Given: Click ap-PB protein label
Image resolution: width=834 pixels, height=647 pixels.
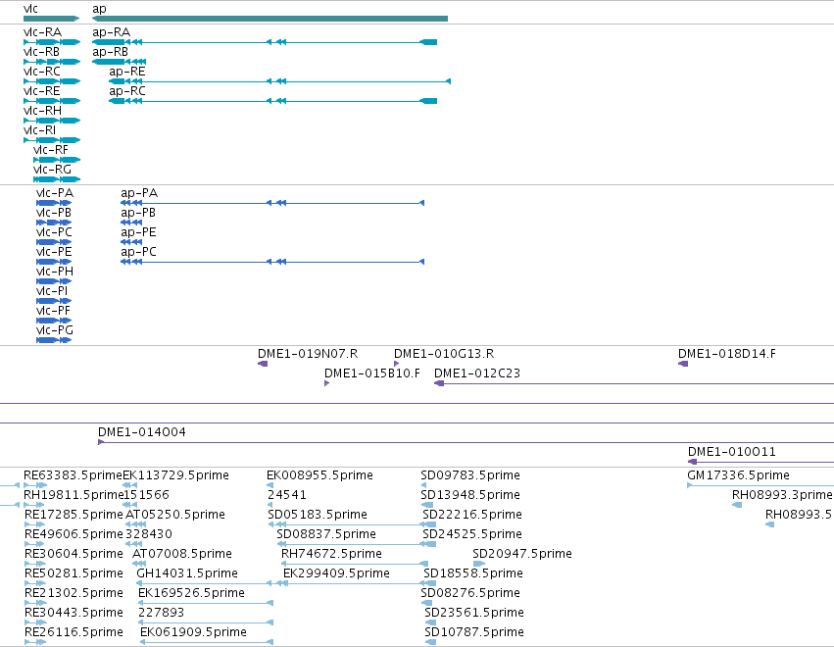Looking at the screenshot, I should [x=138, y=213].
